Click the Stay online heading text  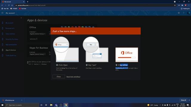[123, 65]
